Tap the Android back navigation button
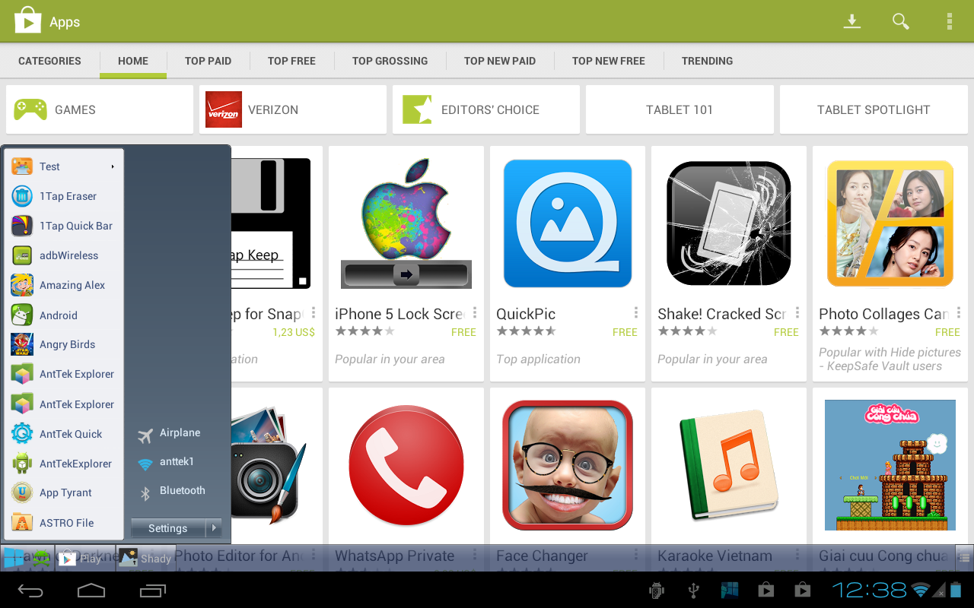 (30, 590)
